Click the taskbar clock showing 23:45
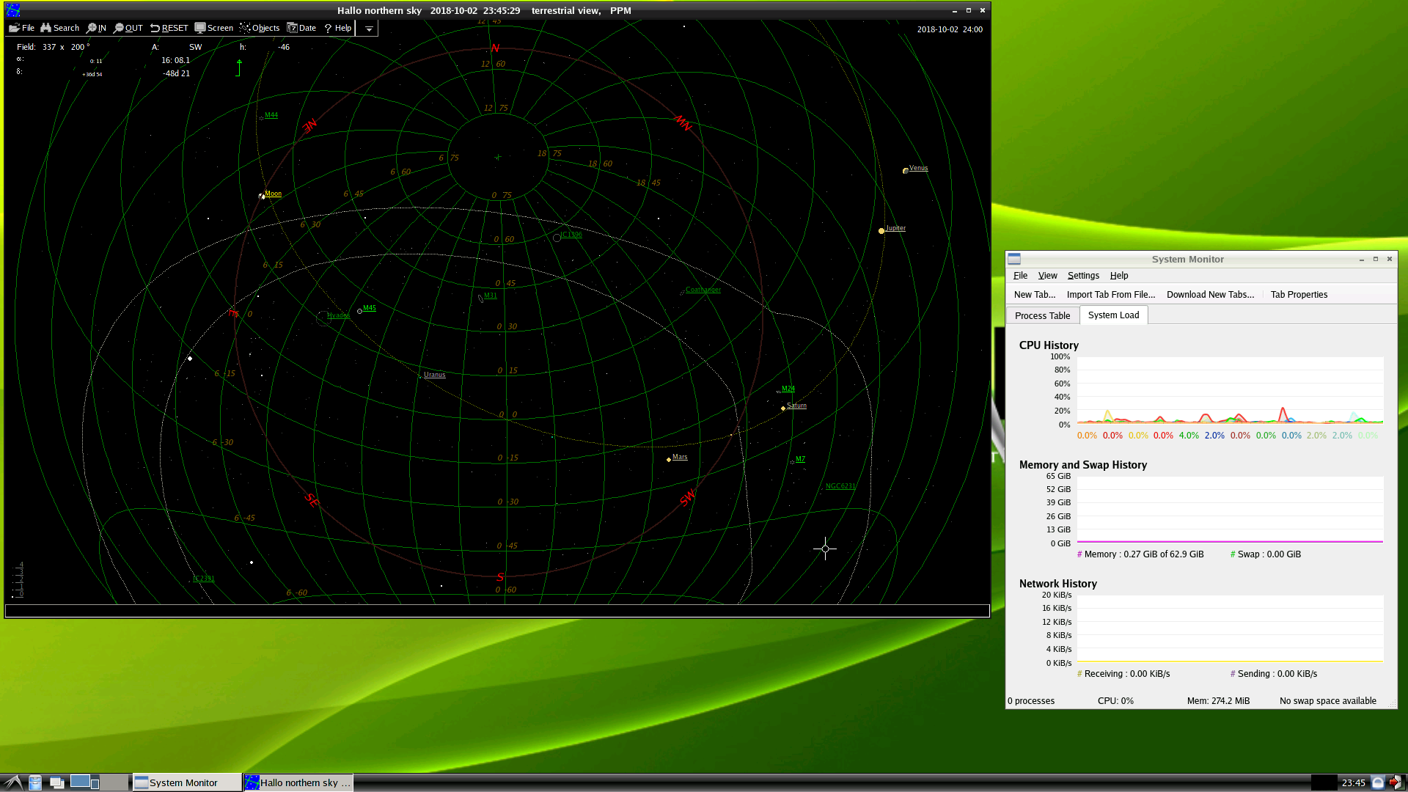Image resolution: width=1408 pixels, height=792 pixels. coord(1353,782)
